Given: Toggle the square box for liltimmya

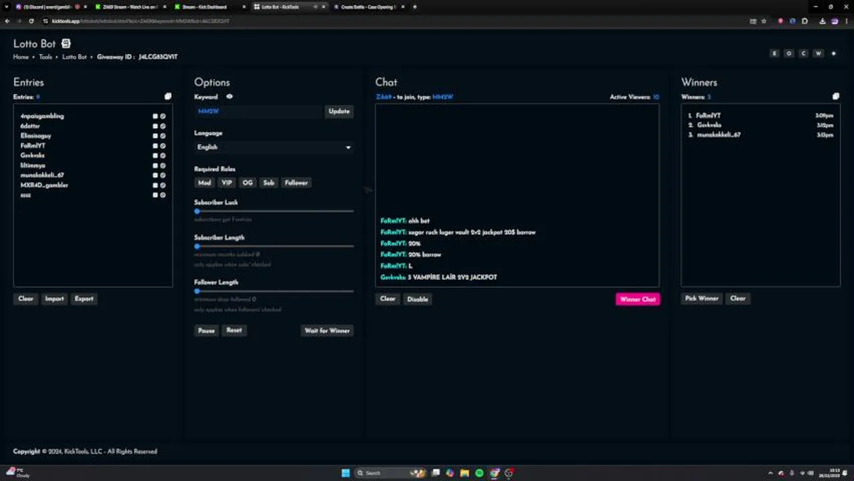Looking at the screenshot, I should (x=155, y=166).
